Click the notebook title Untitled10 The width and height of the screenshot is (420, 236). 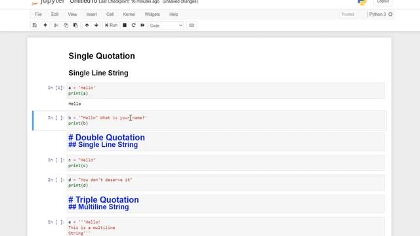pos(83,2)
